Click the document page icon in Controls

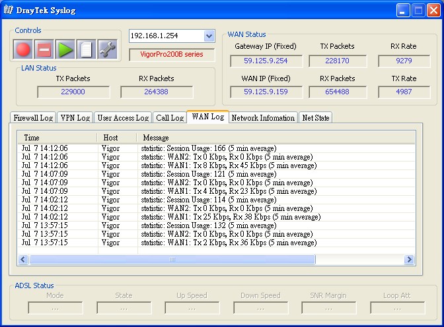pyautogui.click(x=86, y=49)
